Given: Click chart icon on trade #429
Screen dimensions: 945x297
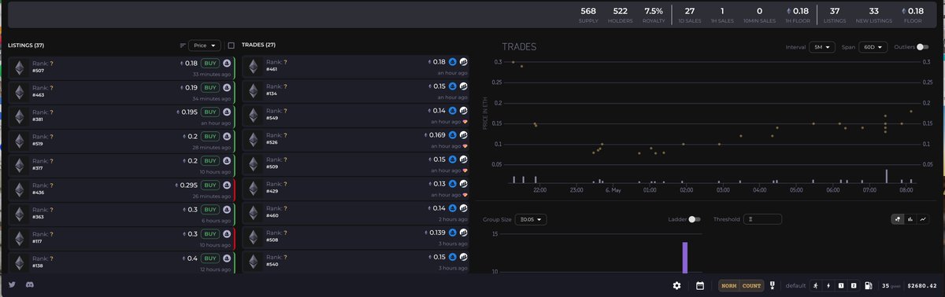Looking at the screenshot, I should 464,184.
